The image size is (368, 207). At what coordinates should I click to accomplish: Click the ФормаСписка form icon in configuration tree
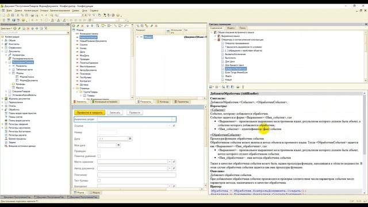click(17, 76)
